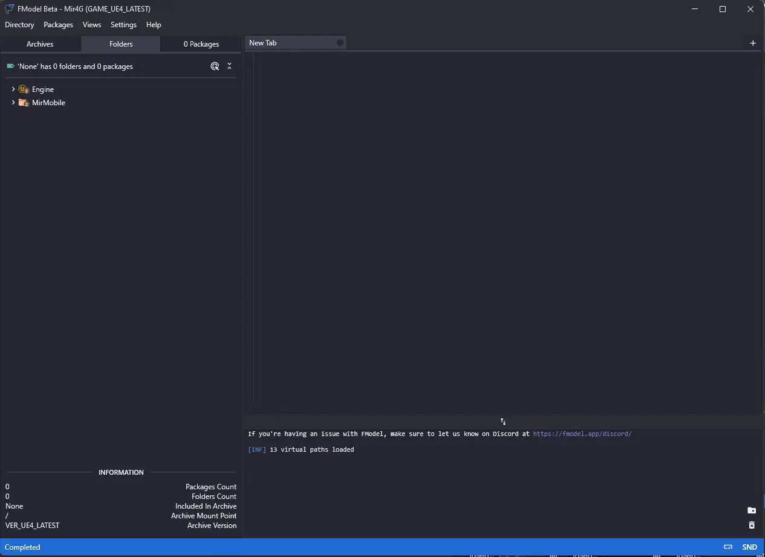Click the 'Archive Version' label
The image size is (765, 557).
click(212, 526)
